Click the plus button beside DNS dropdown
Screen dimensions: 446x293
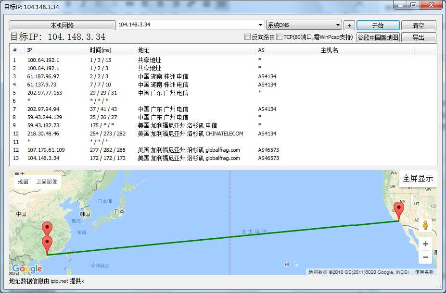pos(349,25)
